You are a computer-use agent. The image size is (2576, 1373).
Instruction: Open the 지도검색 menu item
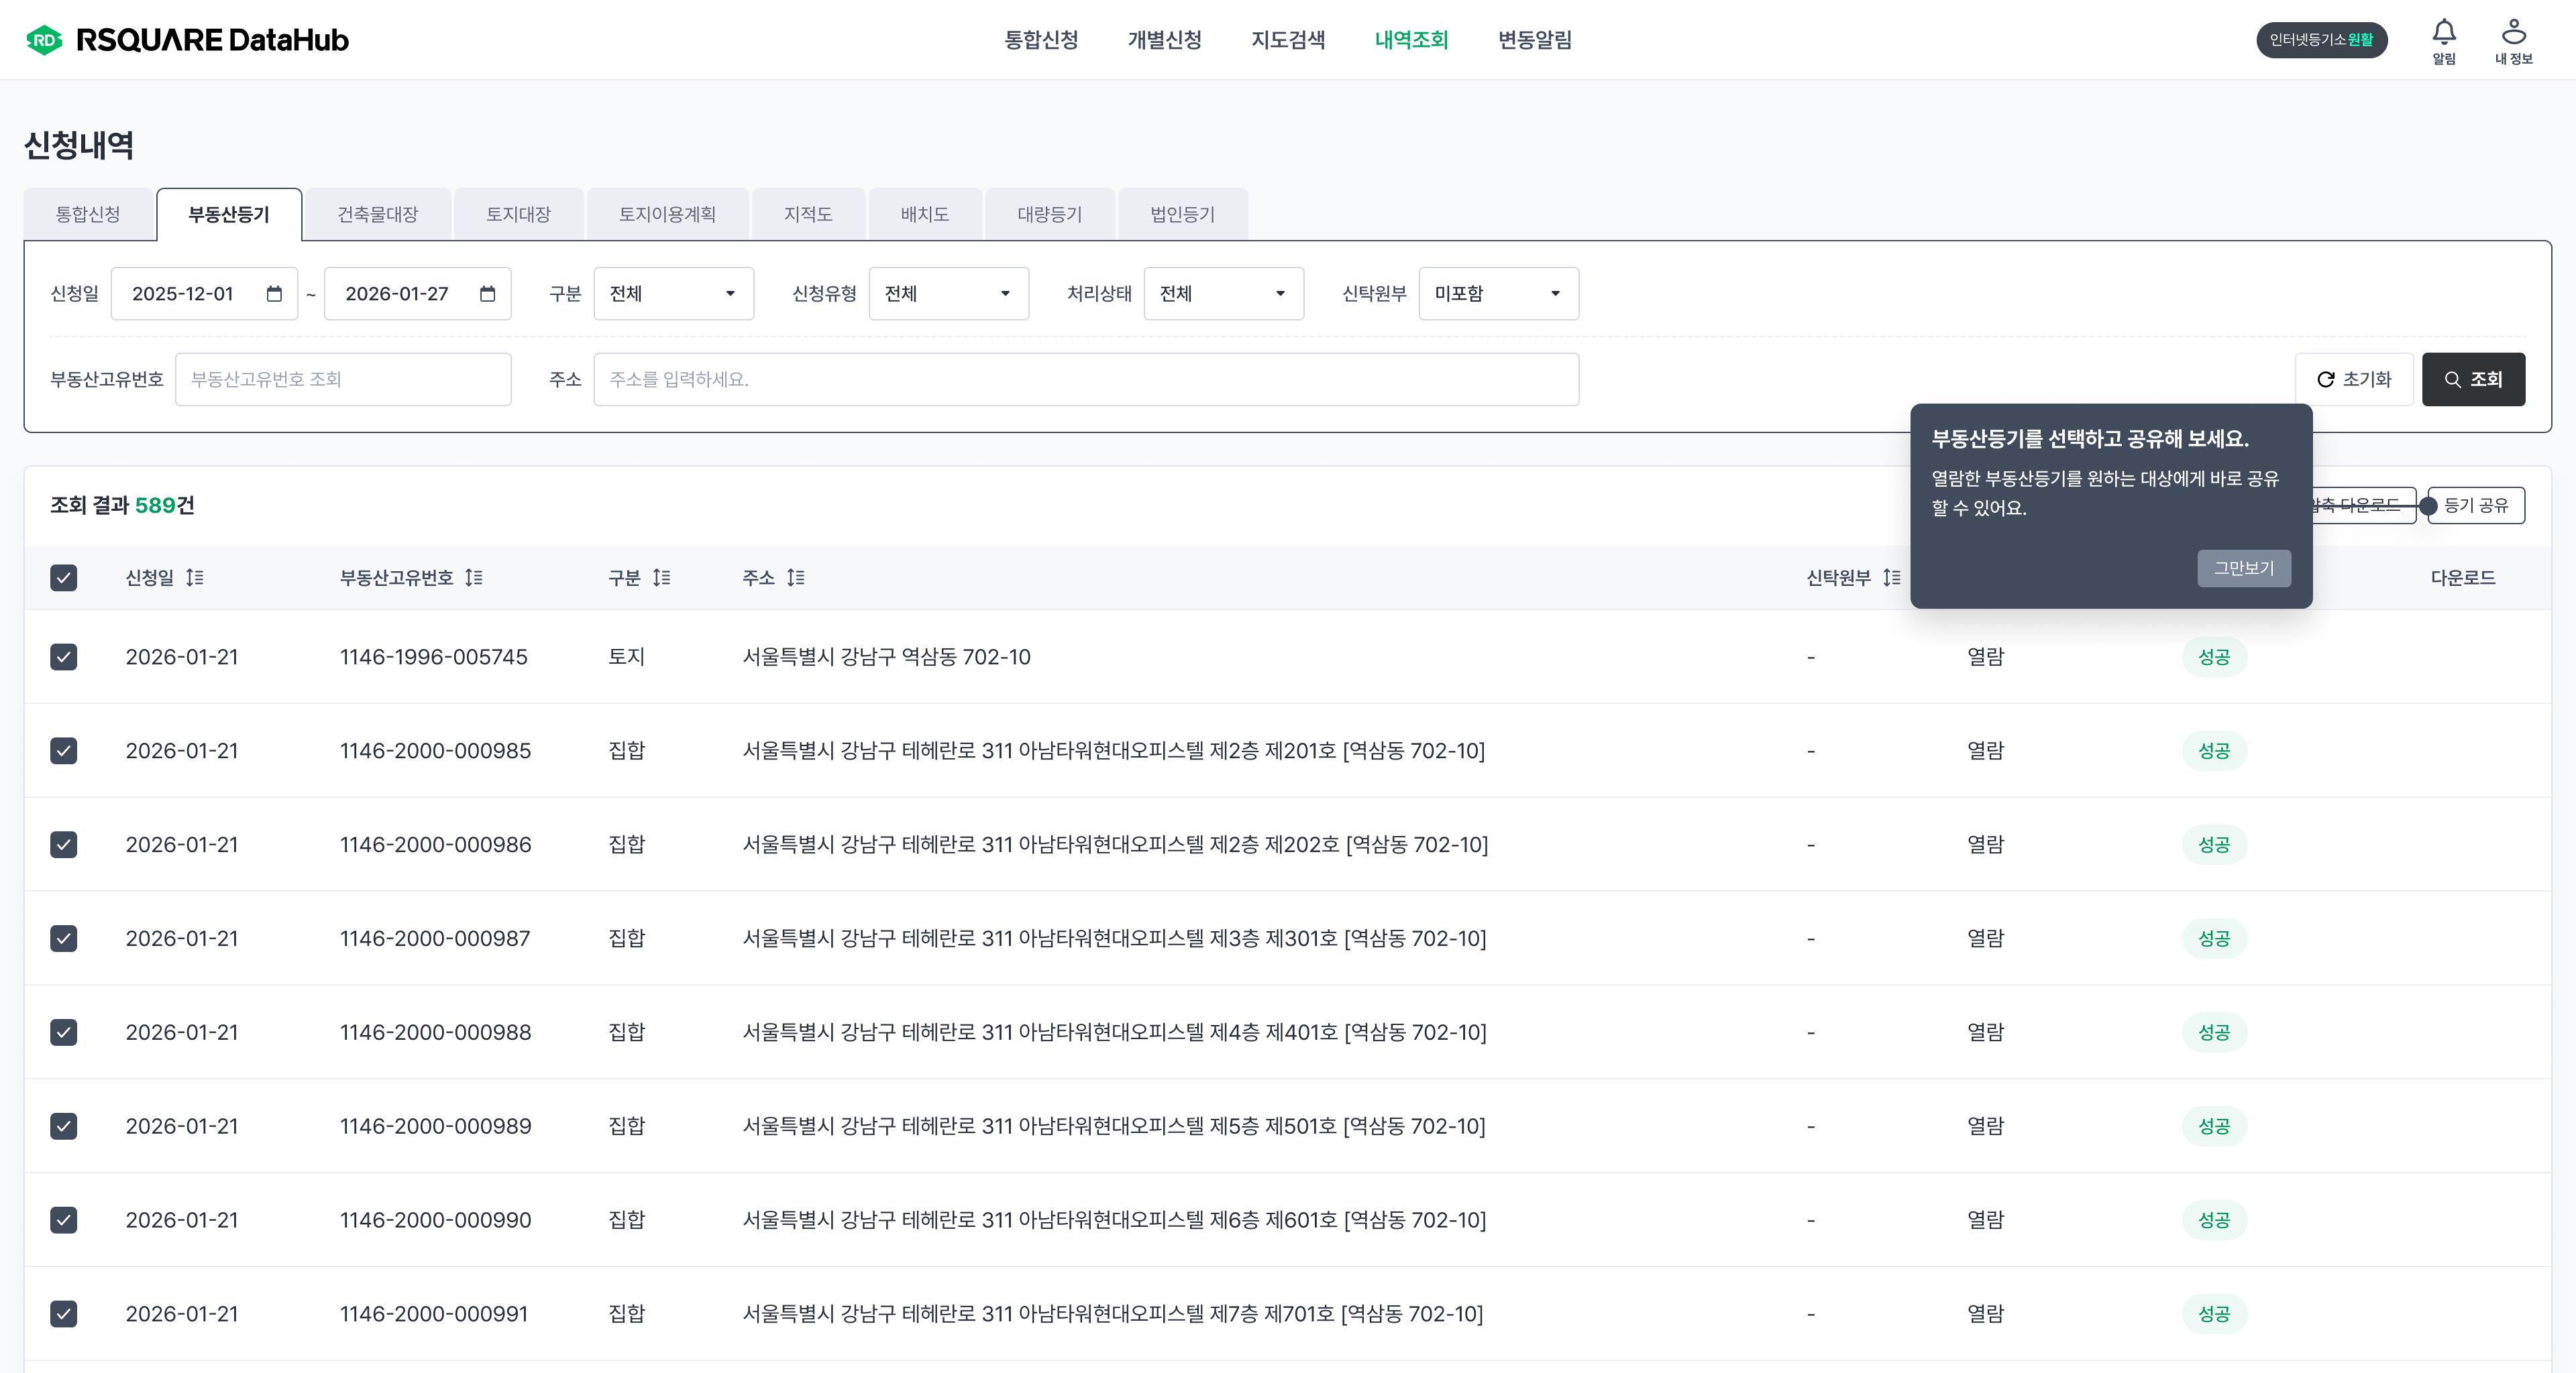point(1288,40)
